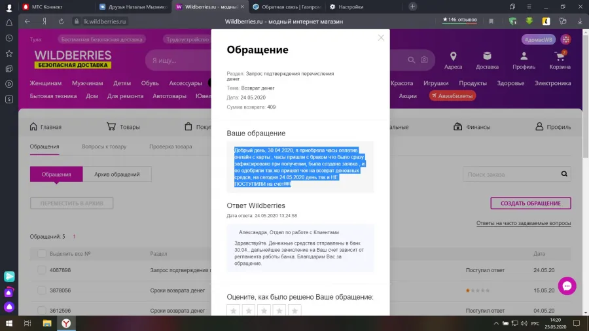
Task: Open the Архив обращений tab
Action: [x=117, y=174]
